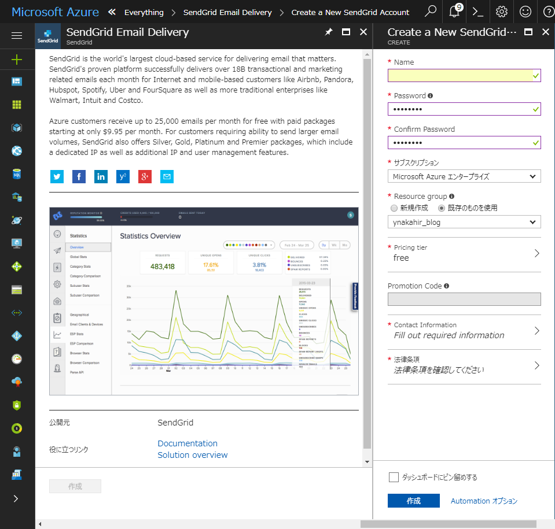The image size is (555, 529).
Task: Pin the SendGrid Email Delivery blade
Action: pos(329,32)
